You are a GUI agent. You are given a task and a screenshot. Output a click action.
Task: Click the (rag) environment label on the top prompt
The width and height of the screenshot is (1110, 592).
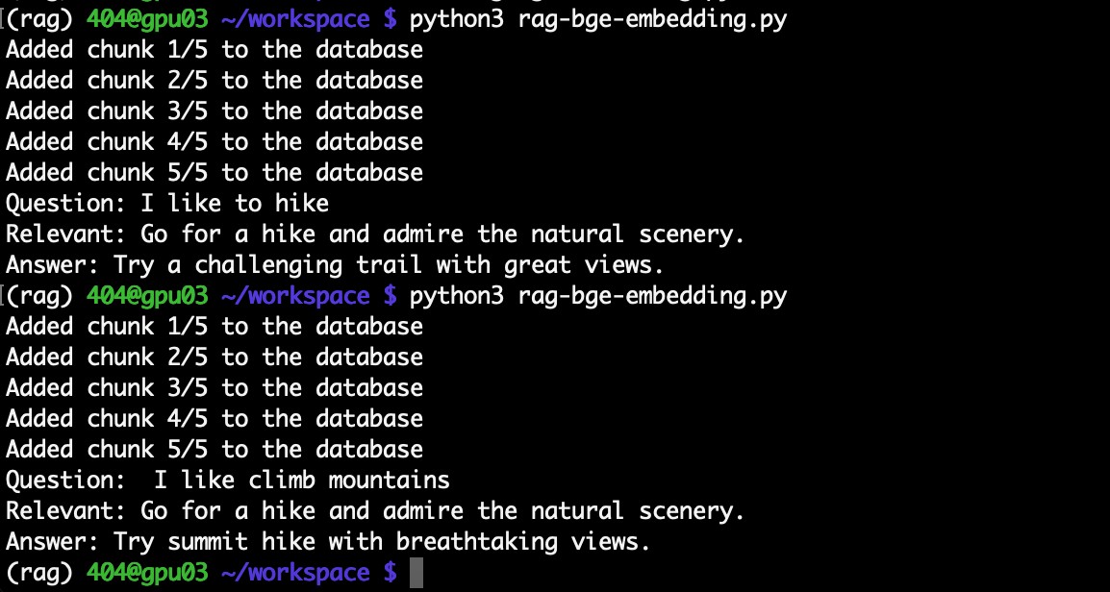tap(39, 19)
